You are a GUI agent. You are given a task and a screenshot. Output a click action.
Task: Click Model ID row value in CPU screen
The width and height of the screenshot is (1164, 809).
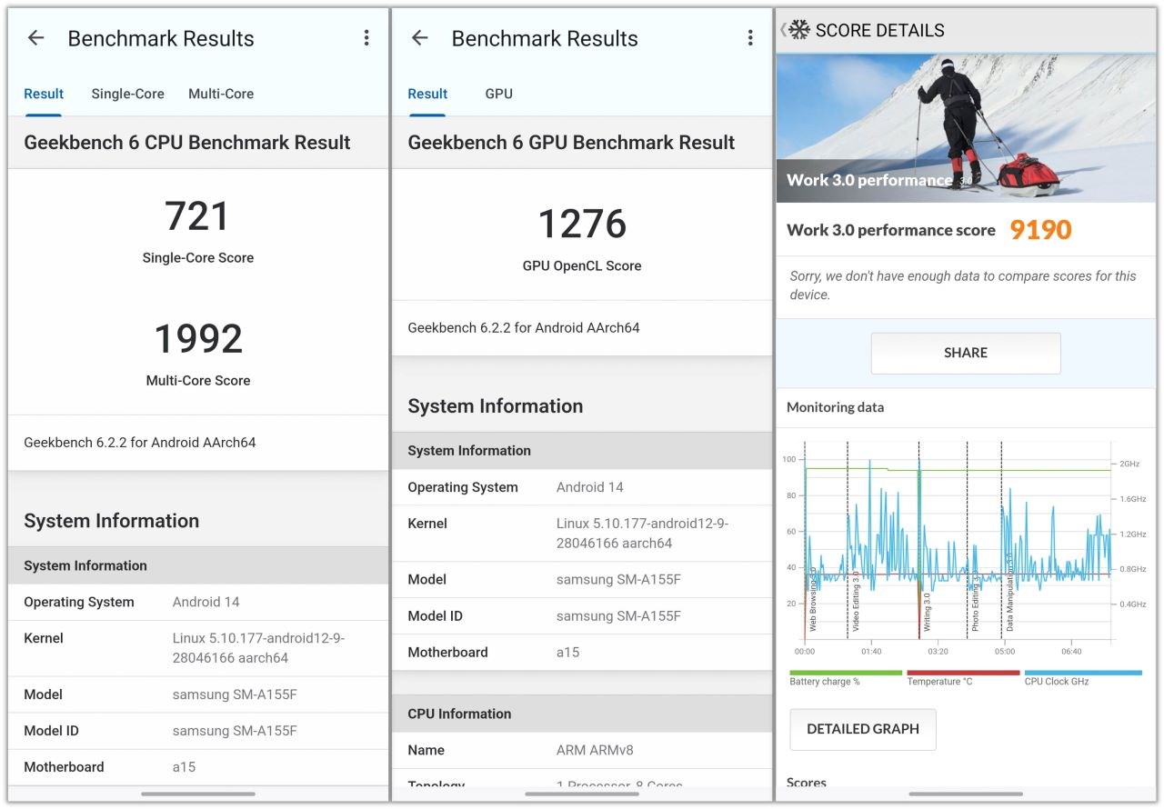point(235,731)
